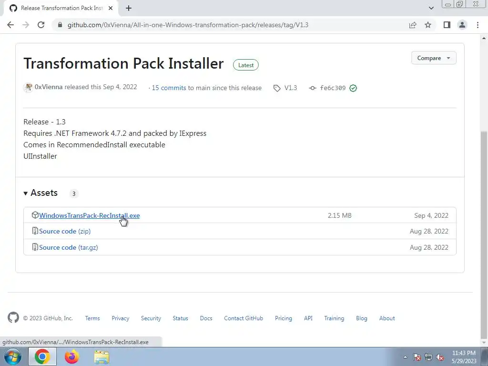This screenshot has width=488, height=366.
Task: Open commit fe6c309
Action: (x=333, y=88)
